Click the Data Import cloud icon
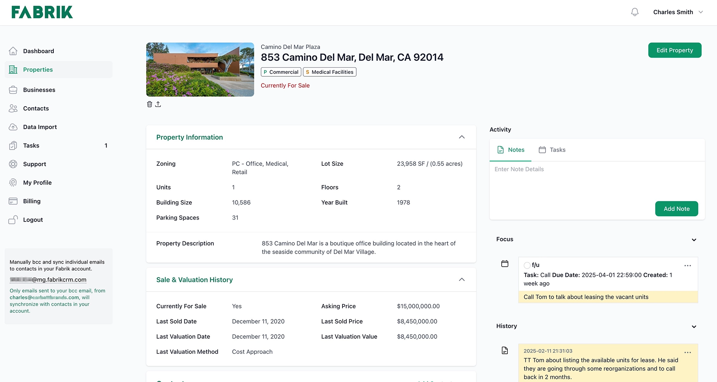717x382 pixels. [13, 127]
